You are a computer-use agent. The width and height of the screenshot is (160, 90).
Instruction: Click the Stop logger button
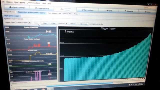click(x=45, y=23)
